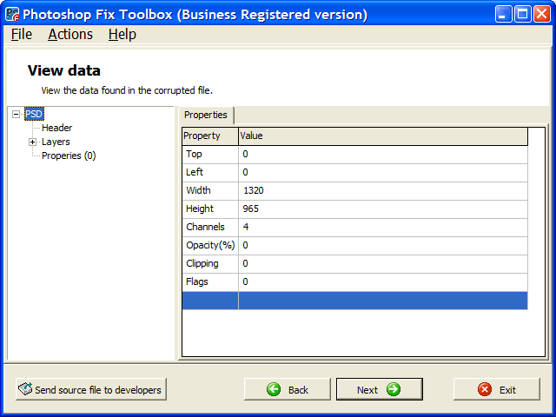The height and width of the screenshot is (417, 556).
Task: Select the Layers tree item
Action: coord(56,142)
